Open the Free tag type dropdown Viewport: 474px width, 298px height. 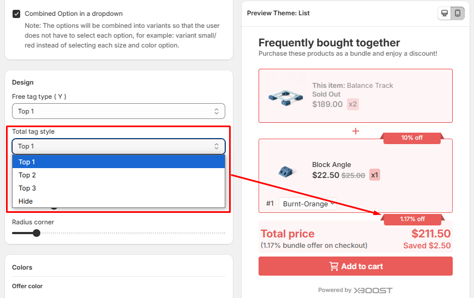point(118,111)
